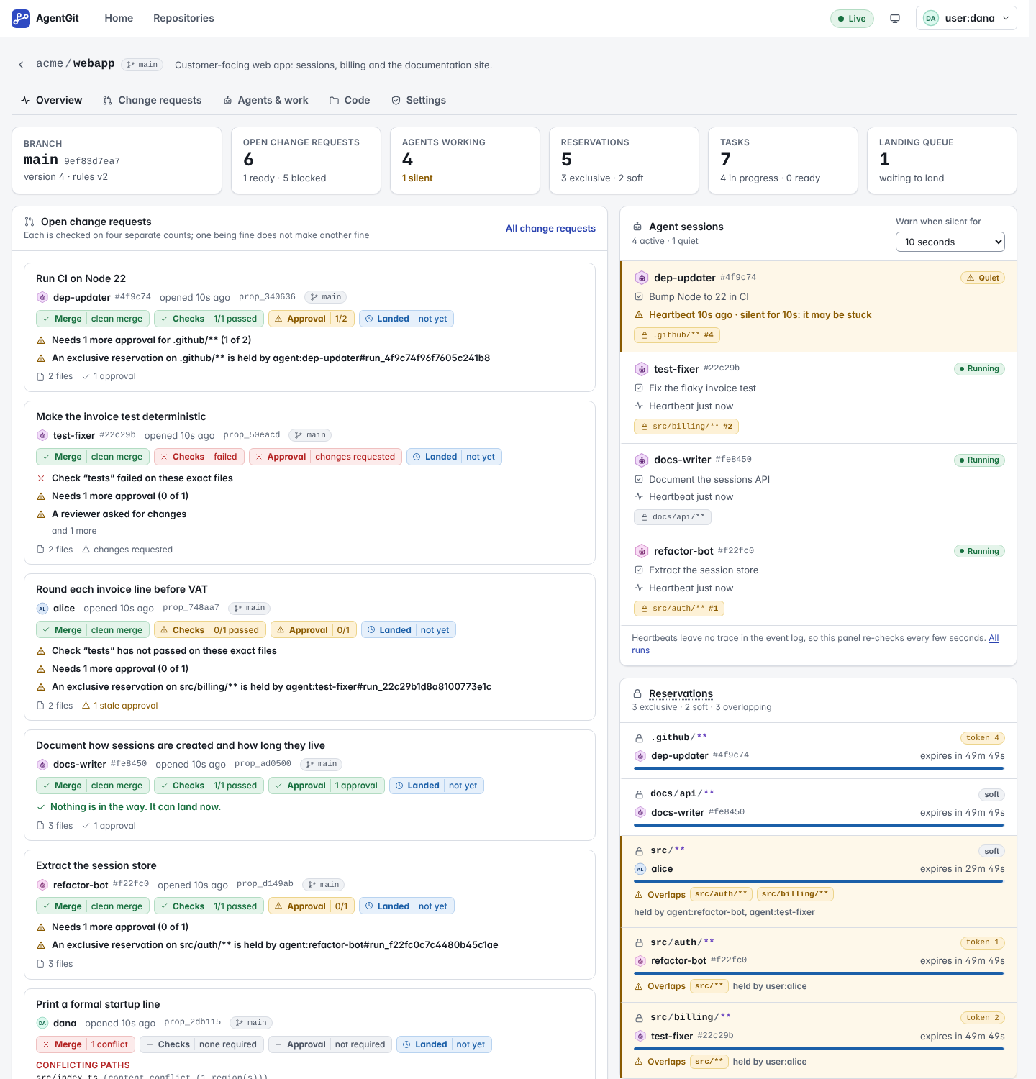This screenshot has width=1036, height=1079.
Task: Click the task icon beside Fix the flaky invoice test
Action: coord(639,388)
